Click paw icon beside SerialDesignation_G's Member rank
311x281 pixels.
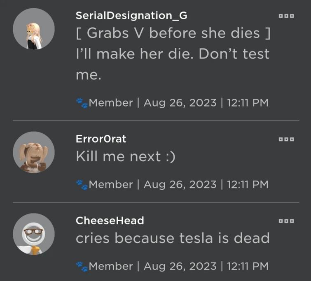point(82,103)
